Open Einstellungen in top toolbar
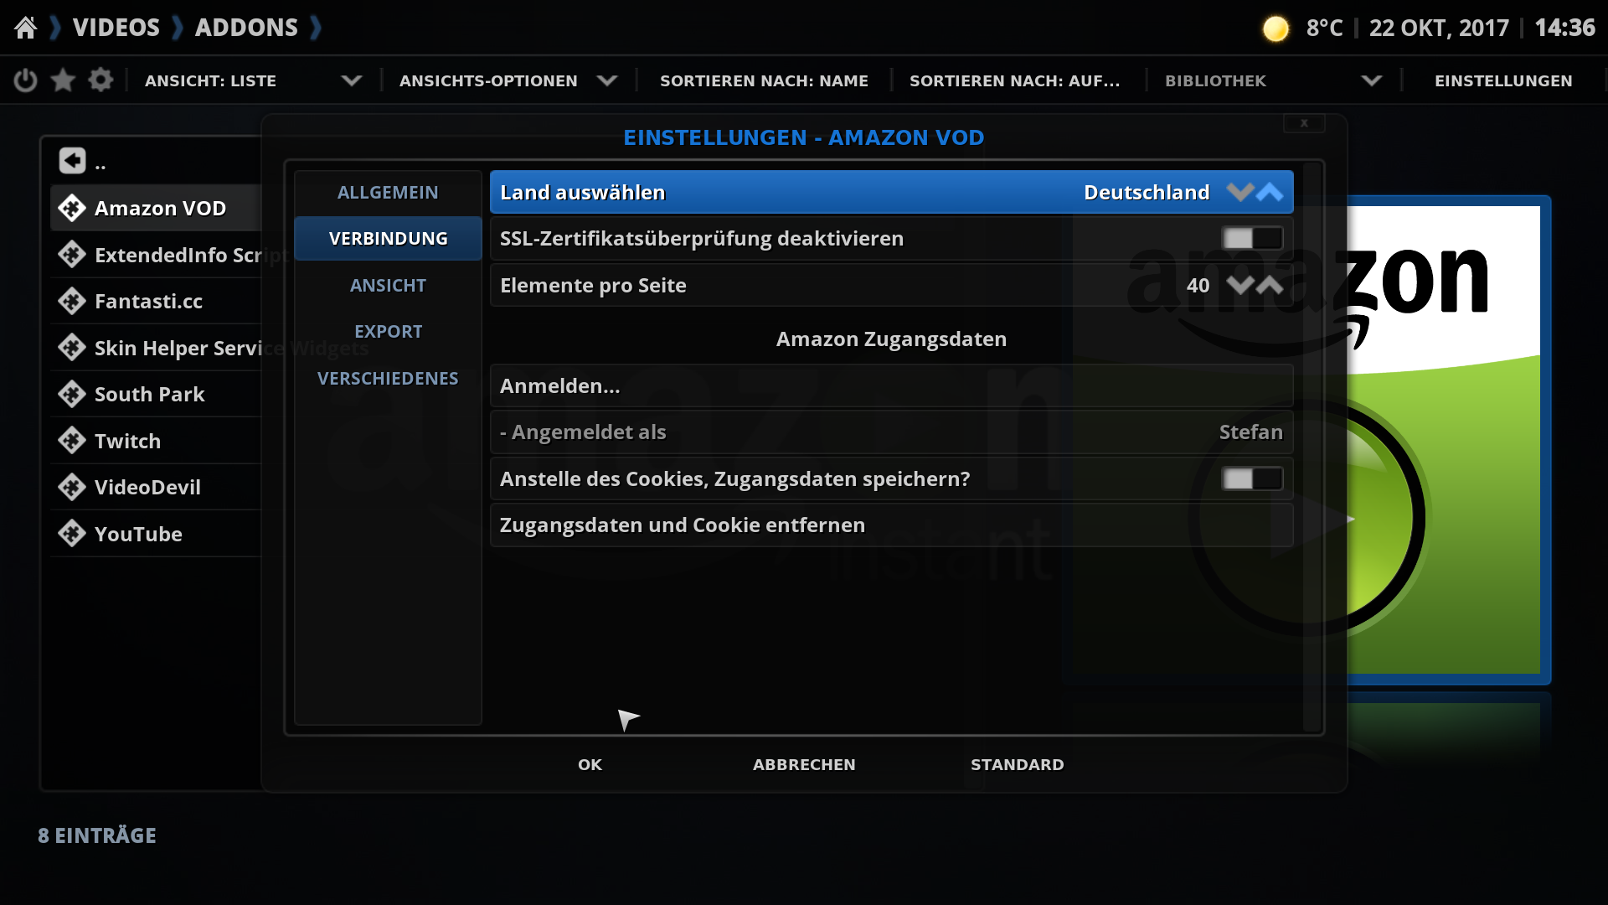 coord(1503,80)
